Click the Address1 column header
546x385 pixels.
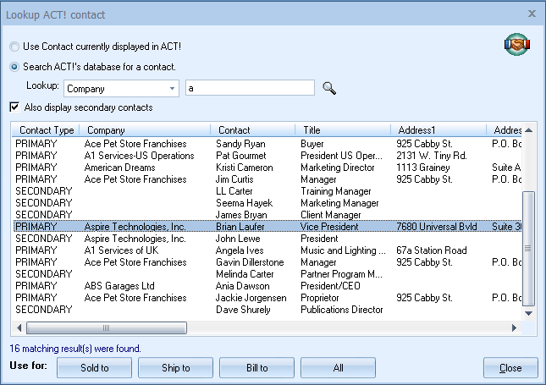pyautogui.click(x=438, y=130)
